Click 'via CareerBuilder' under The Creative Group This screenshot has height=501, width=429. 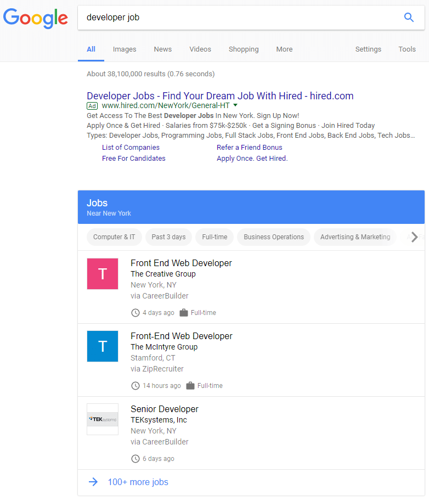[160, 296]
